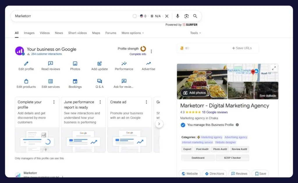This screenshot has width=298, height=183.
Task: Open the See outside street view thumbnail
Action: pos(253,91)
